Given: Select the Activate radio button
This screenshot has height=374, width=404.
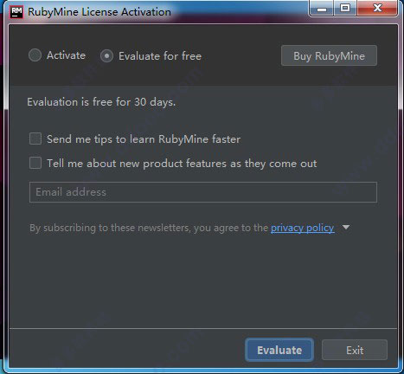Looking at the screenshot, I should 35,55.
